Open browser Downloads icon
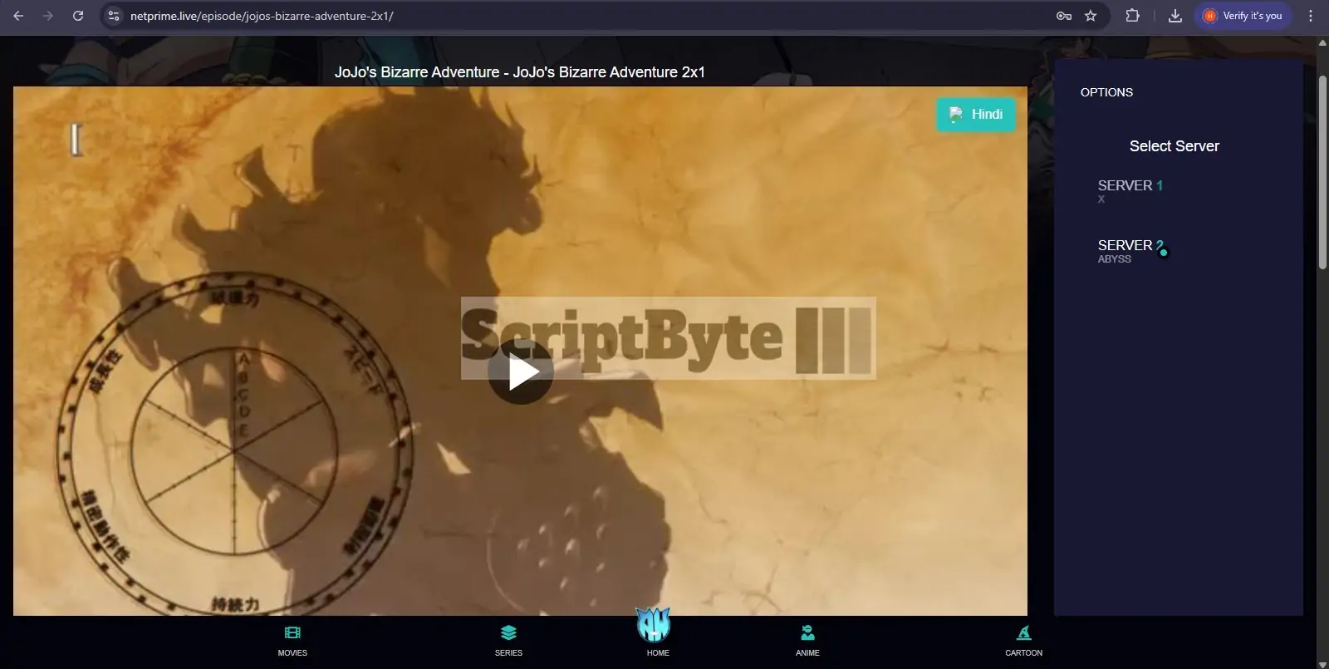This screenshot has width=1329, height=669. click(1175, 16)
